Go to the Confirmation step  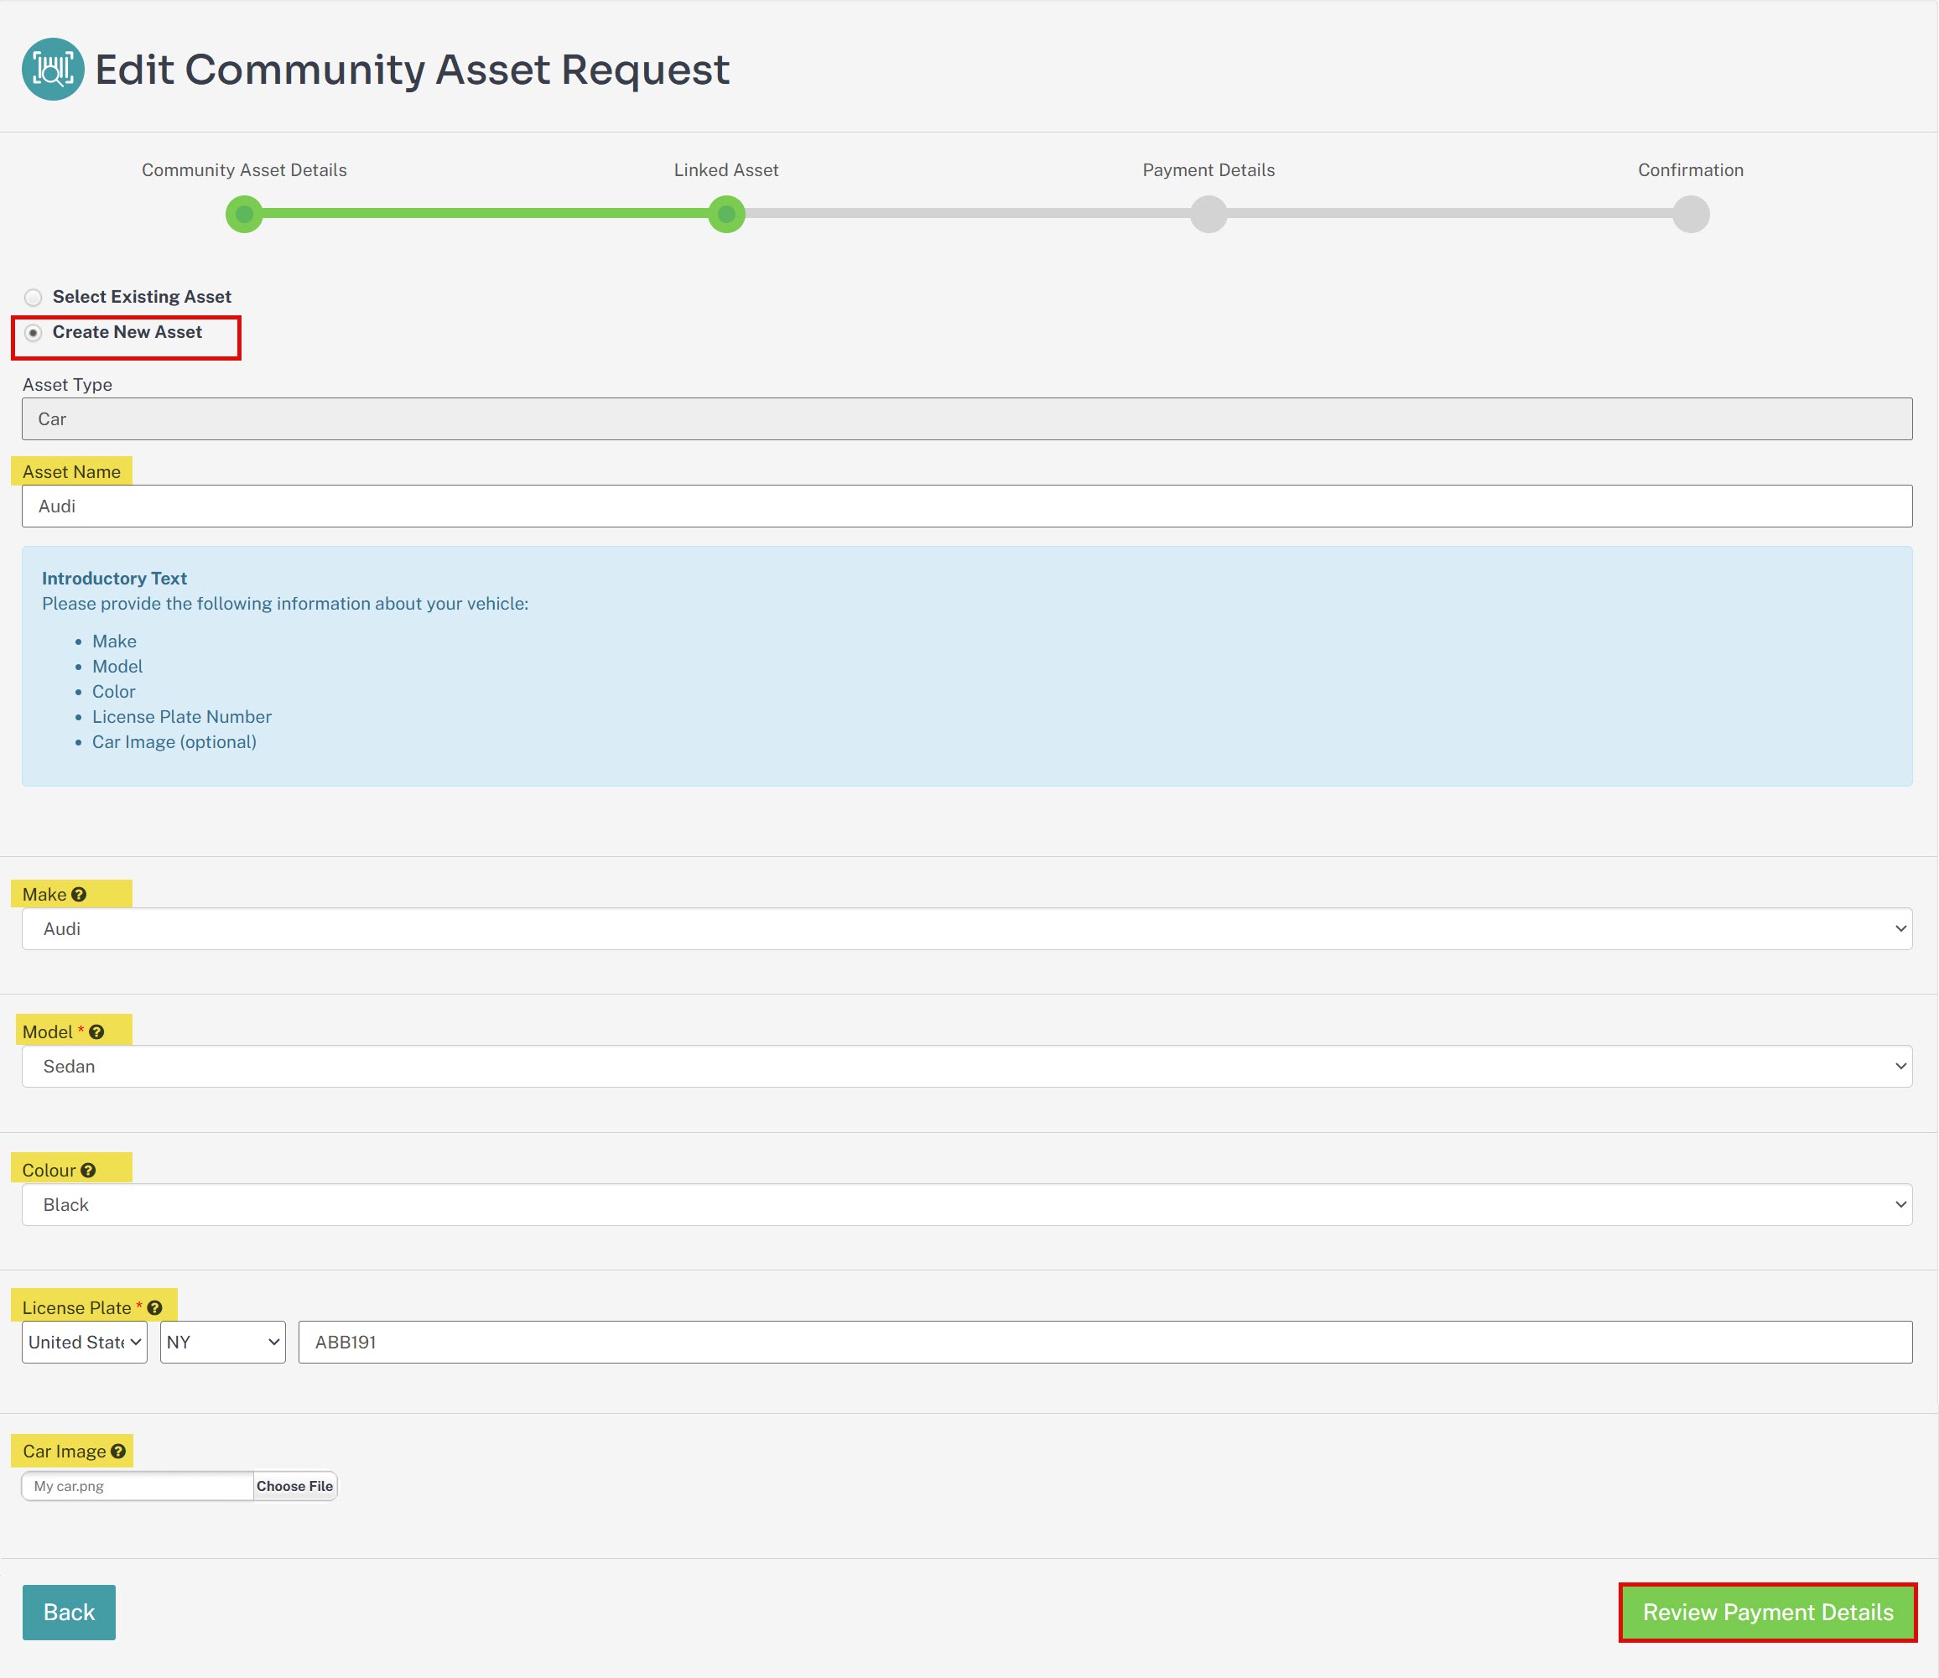pyautogui.click(x=1691, y=215)
